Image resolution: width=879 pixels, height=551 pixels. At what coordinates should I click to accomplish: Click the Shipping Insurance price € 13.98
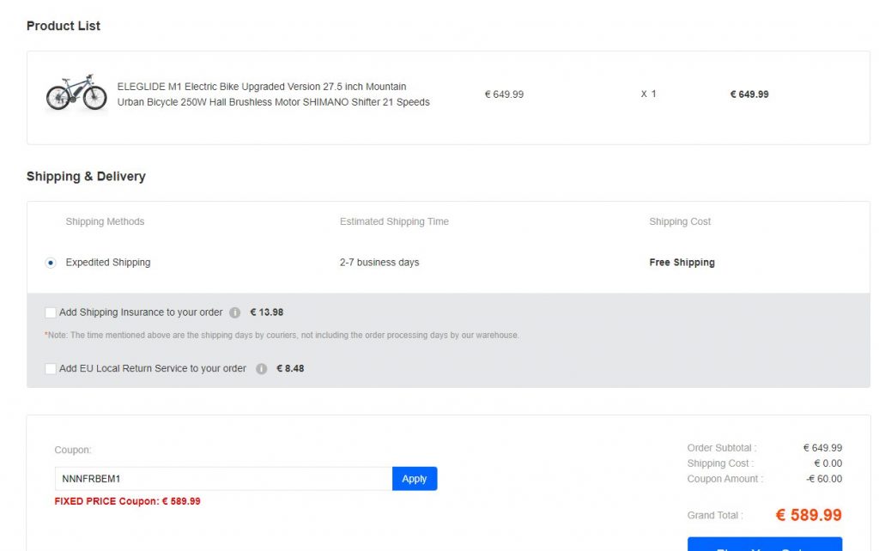click(x=267, y=312)
